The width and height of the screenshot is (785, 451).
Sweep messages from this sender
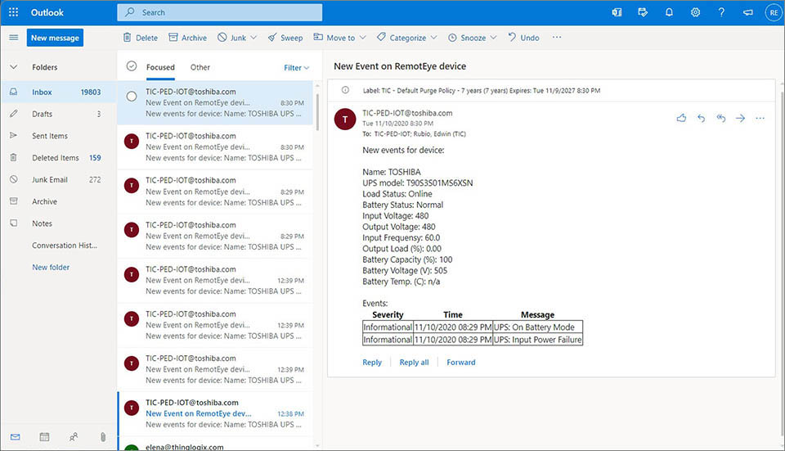pyautogui.click(x=285, y=38)
